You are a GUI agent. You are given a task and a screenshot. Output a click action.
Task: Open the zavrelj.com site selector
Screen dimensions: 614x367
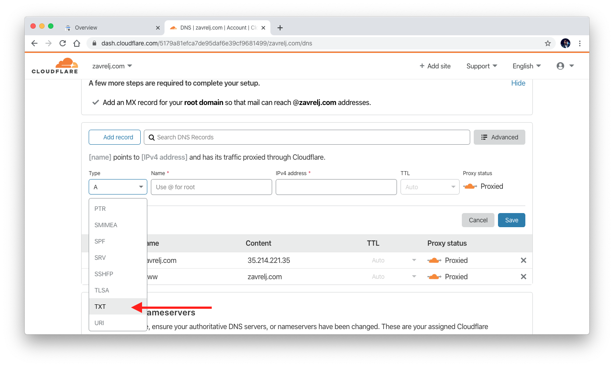tap(112, 66)
